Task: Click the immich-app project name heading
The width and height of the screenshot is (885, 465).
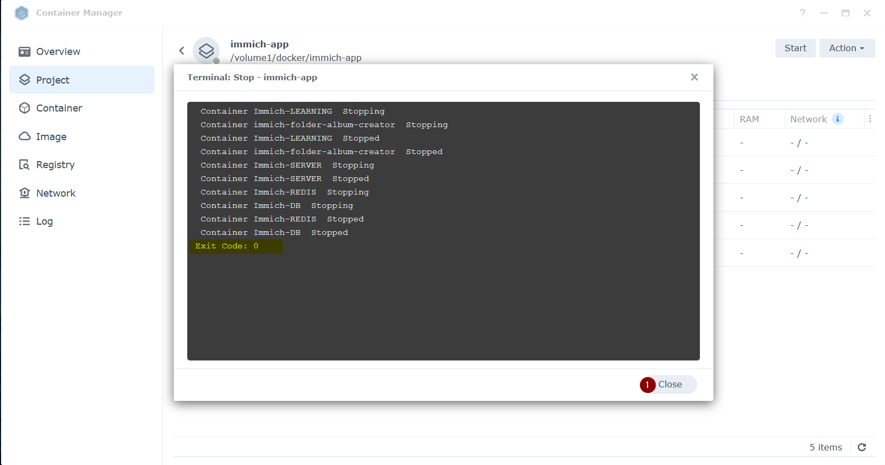Action: point(259,44)
